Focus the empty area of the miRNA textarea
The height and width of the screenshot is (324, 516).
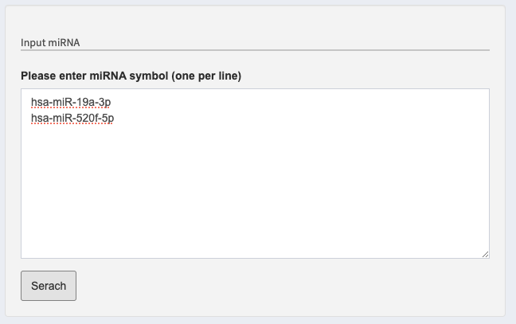(x=255, y=191)
